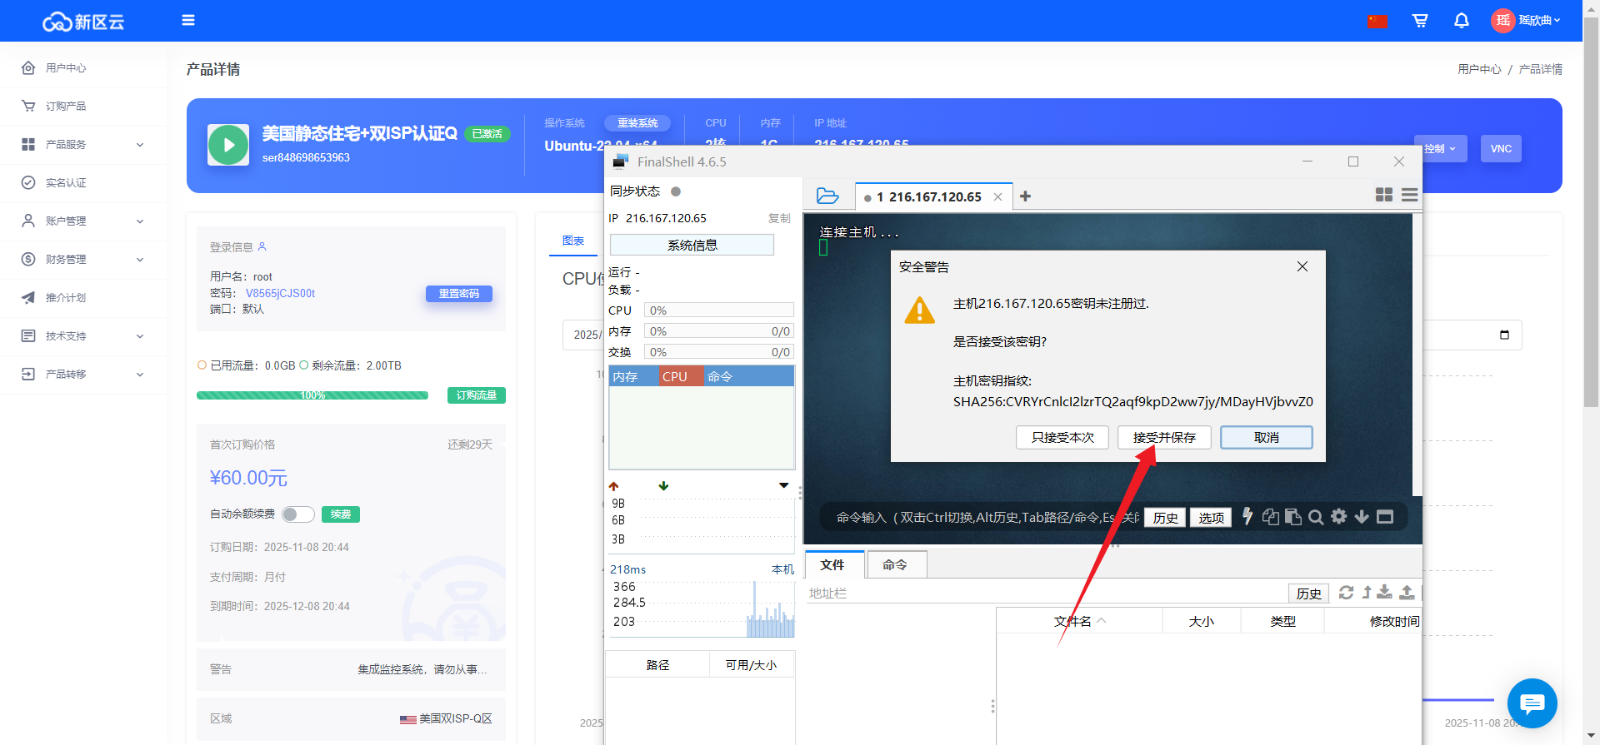Open the connection manager folder icon

827,196
